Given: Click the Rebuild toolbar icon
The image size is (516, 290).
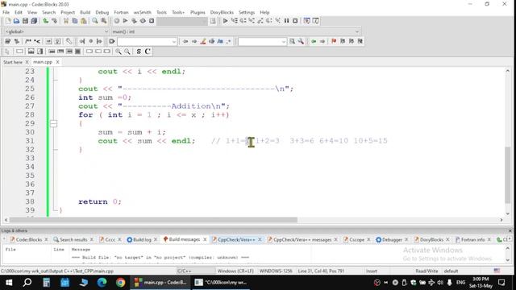Looking at the screenshot, I should point(143,21).
